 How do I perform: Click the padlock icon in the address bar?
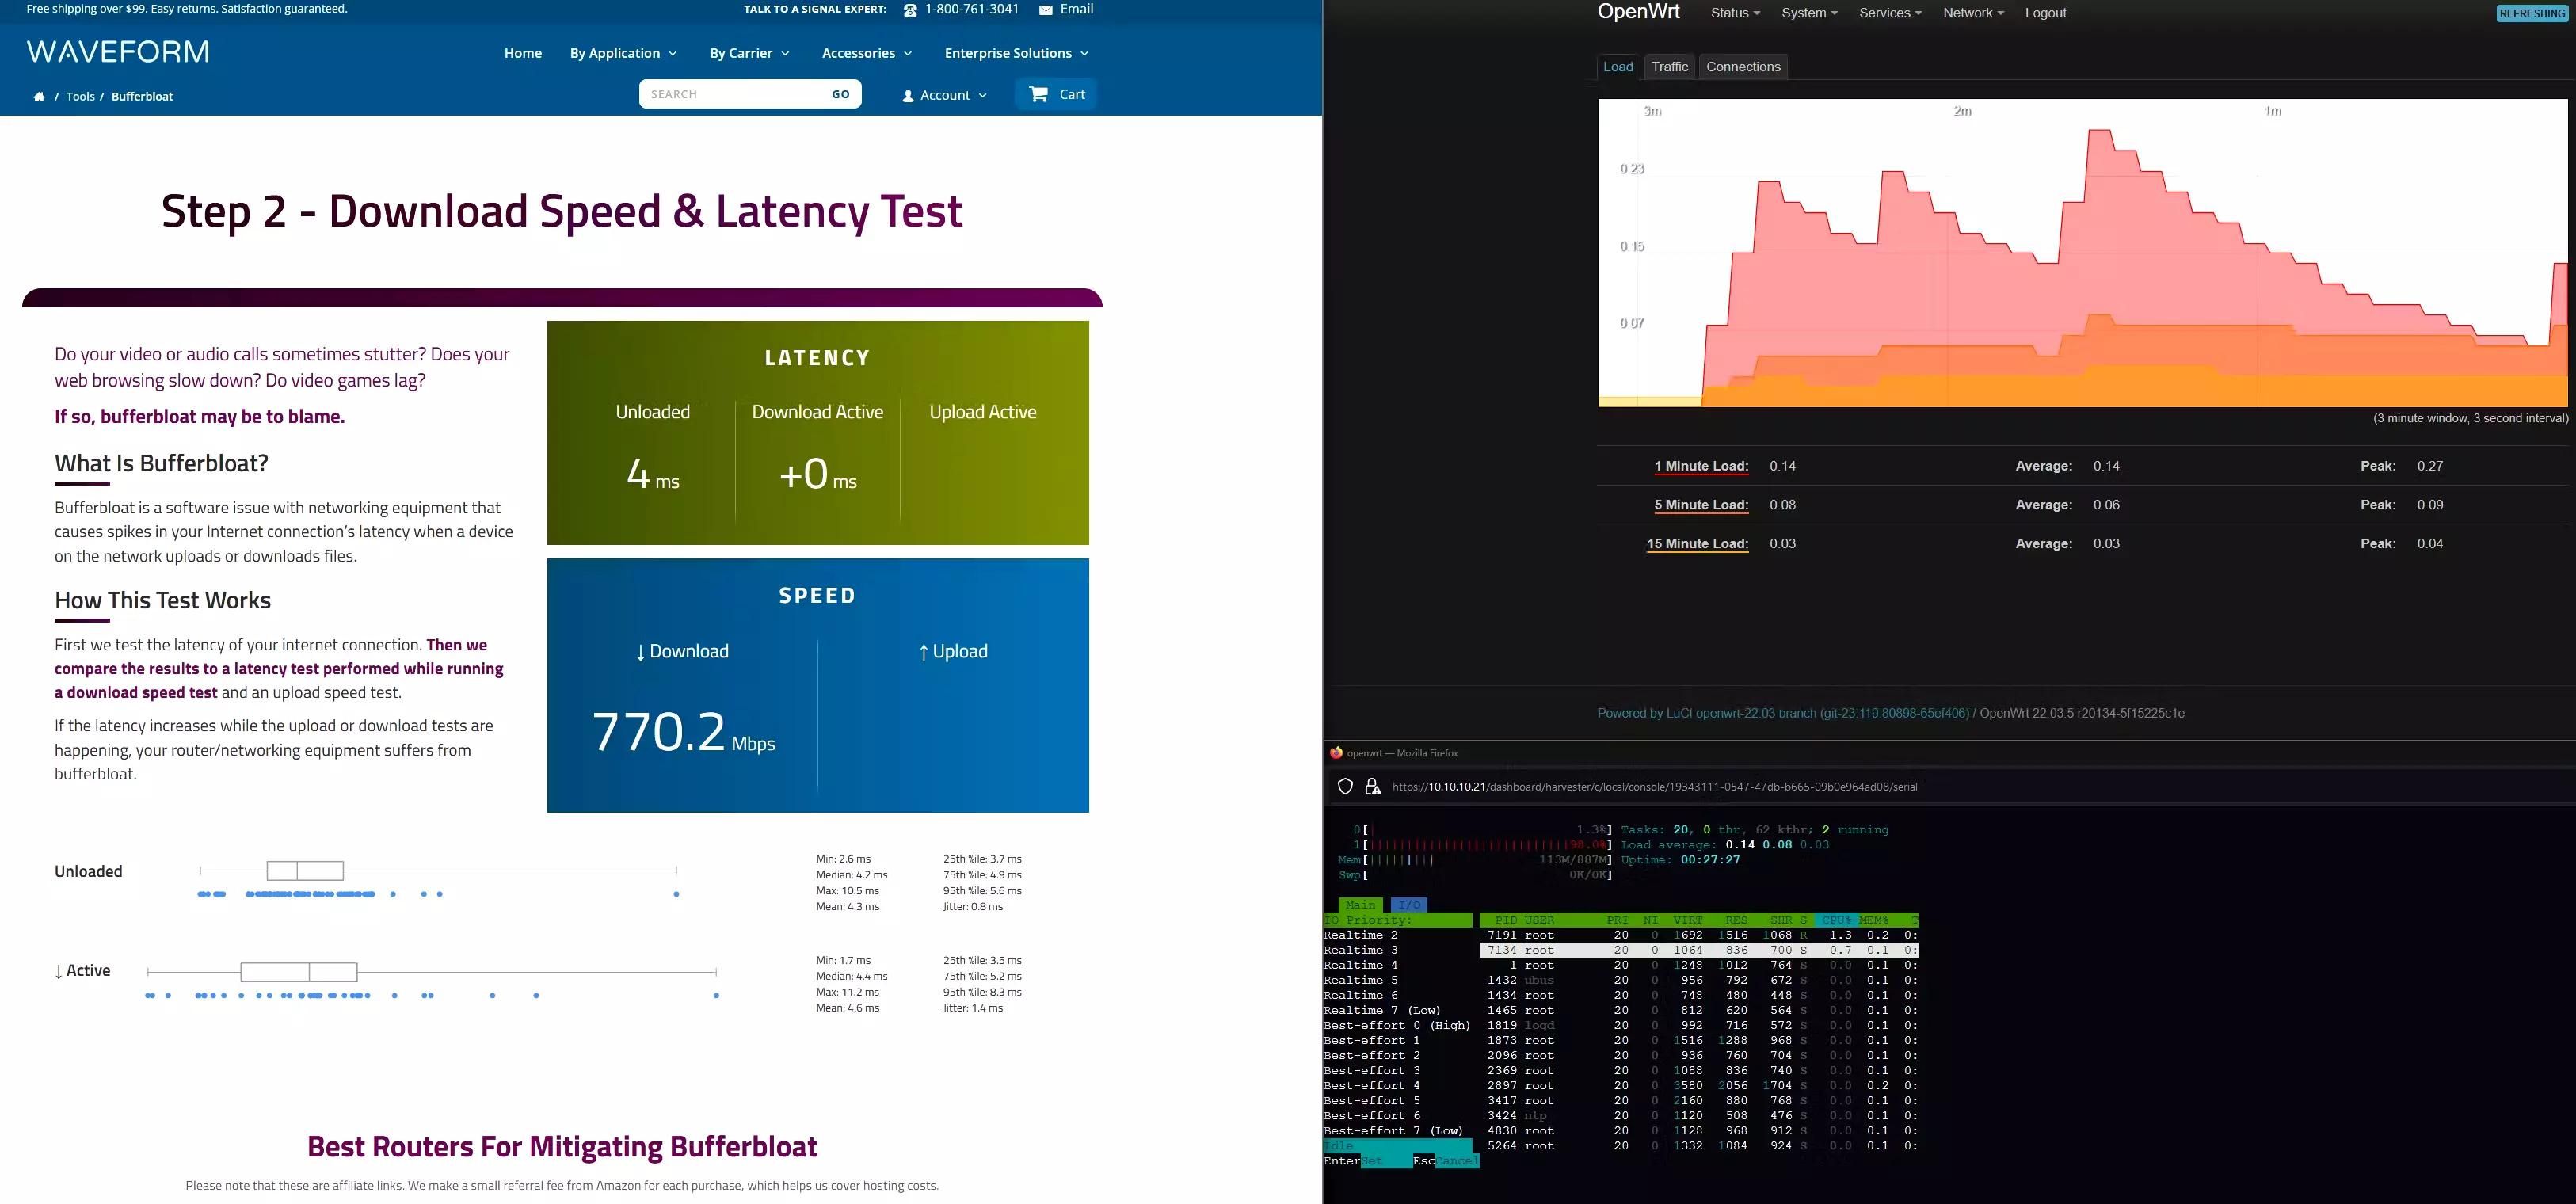click(x=1372, y=786)
